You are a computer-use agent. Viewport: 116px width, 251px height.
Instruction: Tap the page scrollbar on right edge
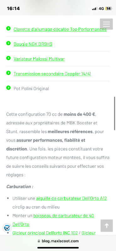[114, 113]
